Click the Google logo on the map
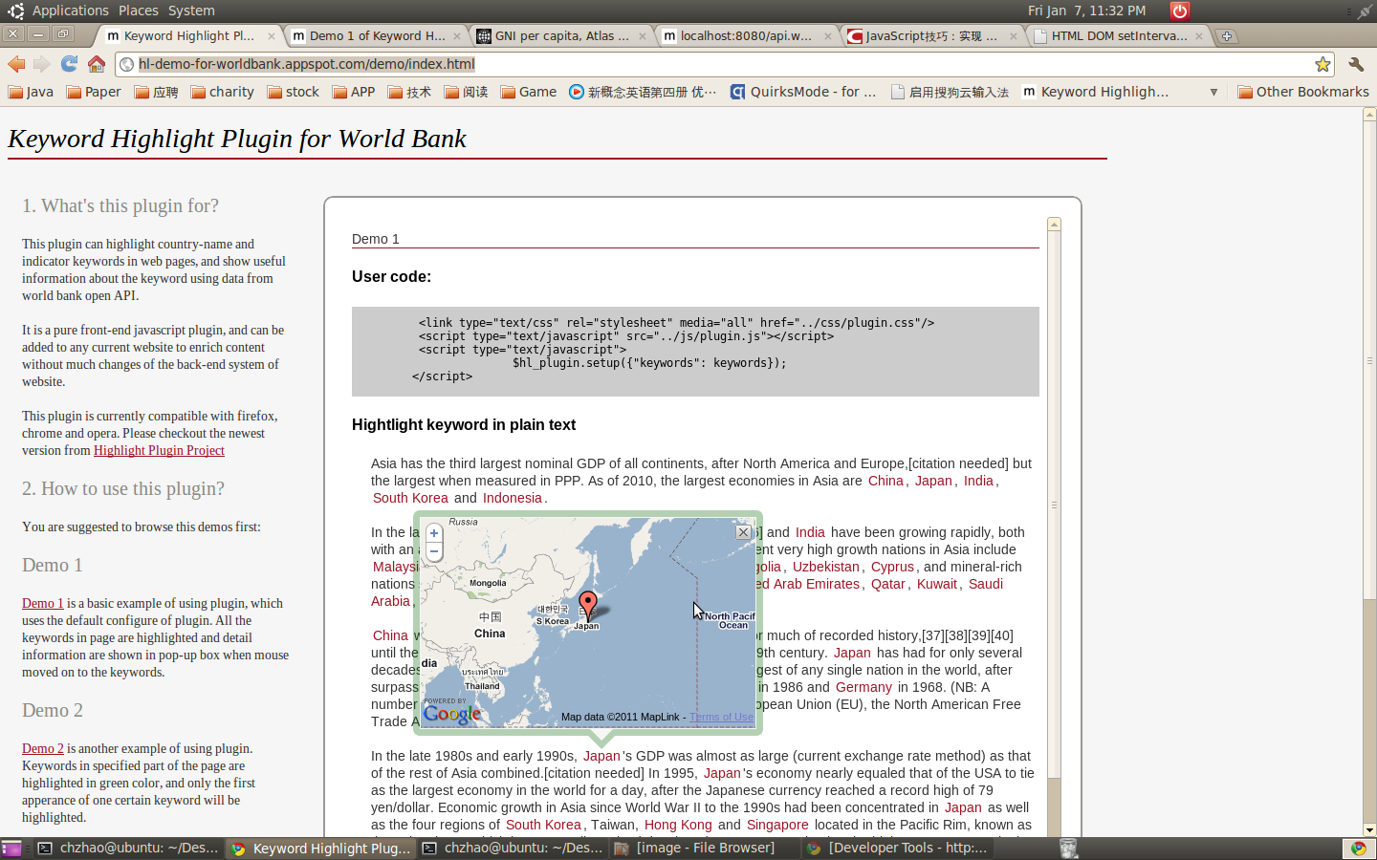Screen dimensions: 1377x860 451,714
